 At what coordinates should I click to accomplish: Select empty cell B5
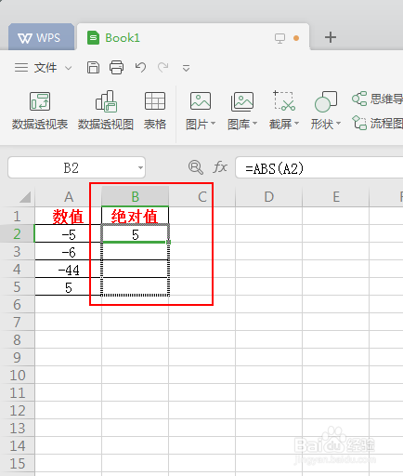click(x=135, y=286)
